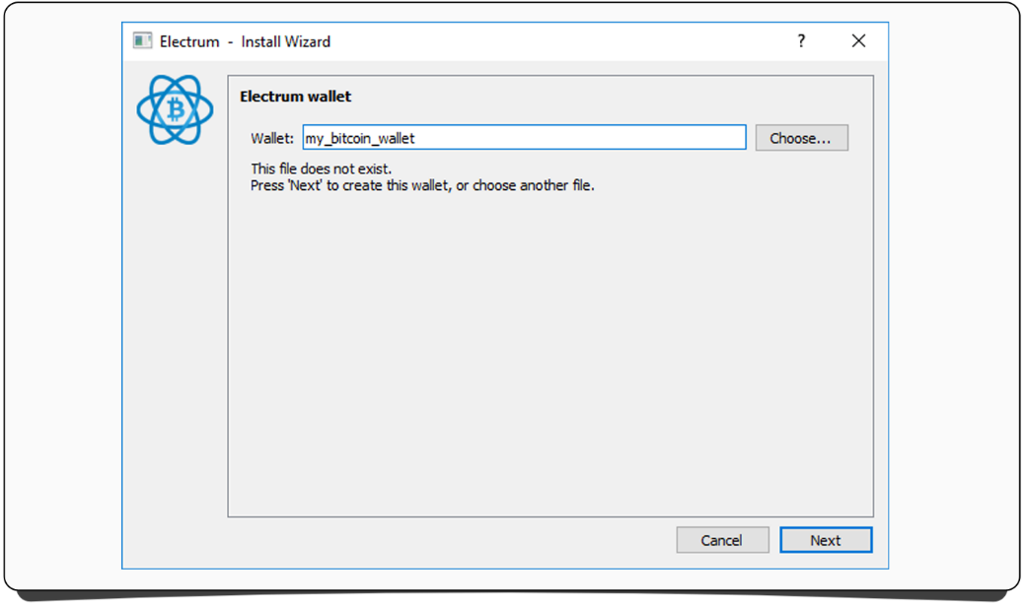Click Next to create the wallet
This screenshot has width=1026, height=607.
[x=825, y=540]
